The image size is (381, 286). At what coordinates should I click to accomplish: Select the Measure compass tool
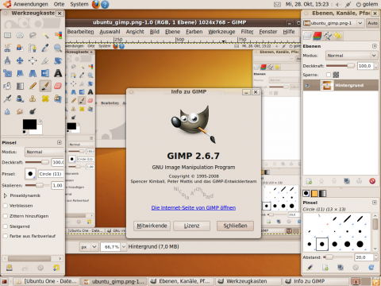pos(7,60)
